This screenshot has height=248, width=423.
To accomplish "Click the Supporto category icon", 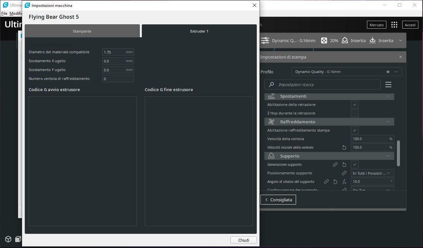I will pos(271,156).
